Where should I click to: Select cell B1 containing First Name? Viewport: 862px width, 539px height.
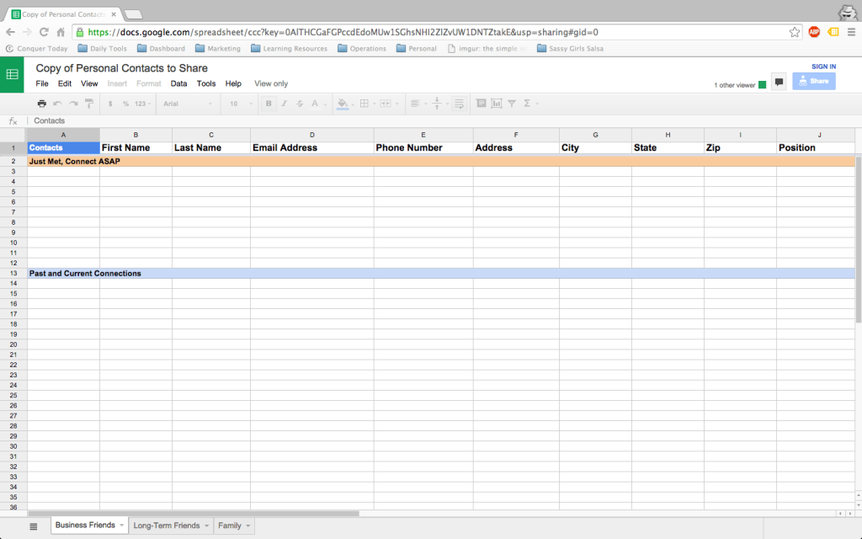(135, 147)
